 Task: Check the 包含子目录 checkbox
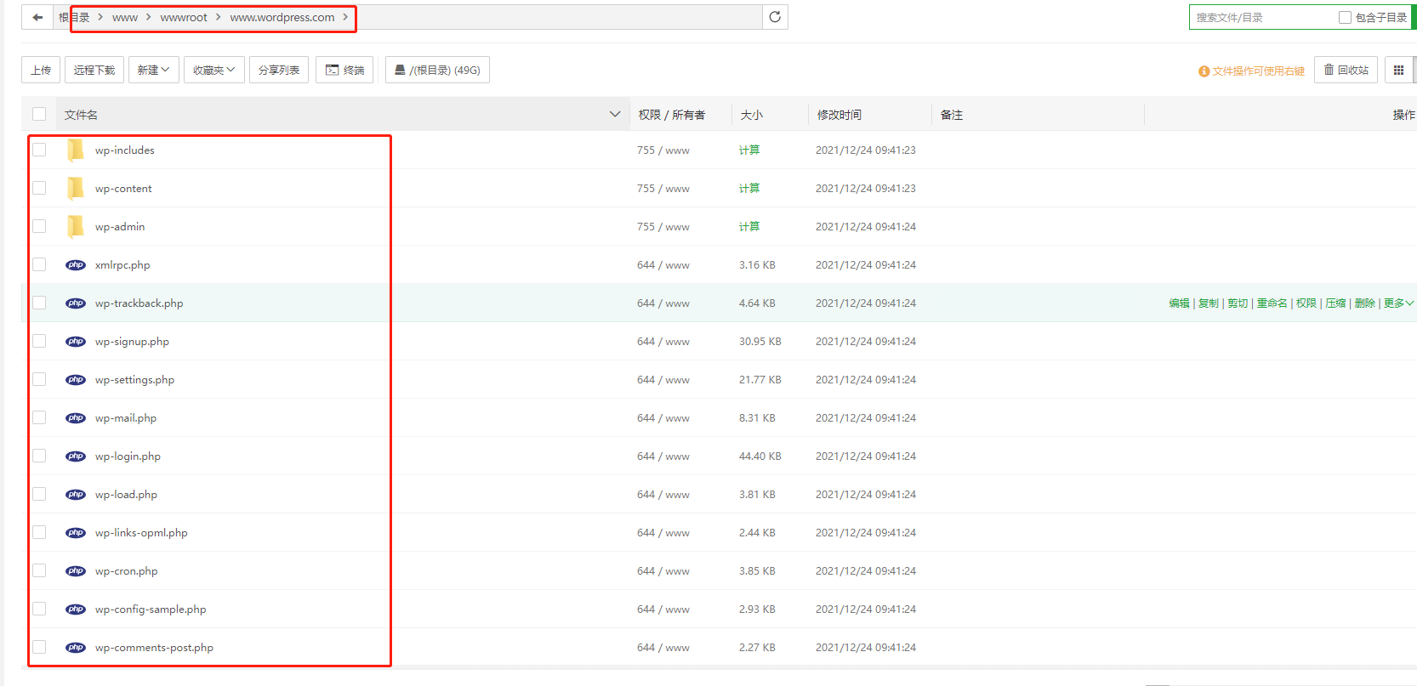(x=1345, y=17)
